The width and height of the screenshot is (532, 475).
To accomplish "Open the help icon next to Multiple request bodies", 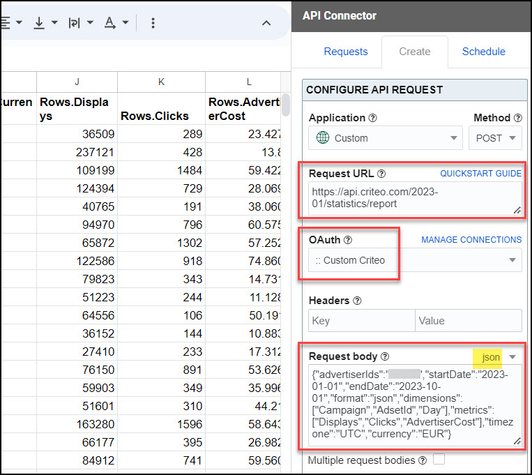I will coord(423,460).
